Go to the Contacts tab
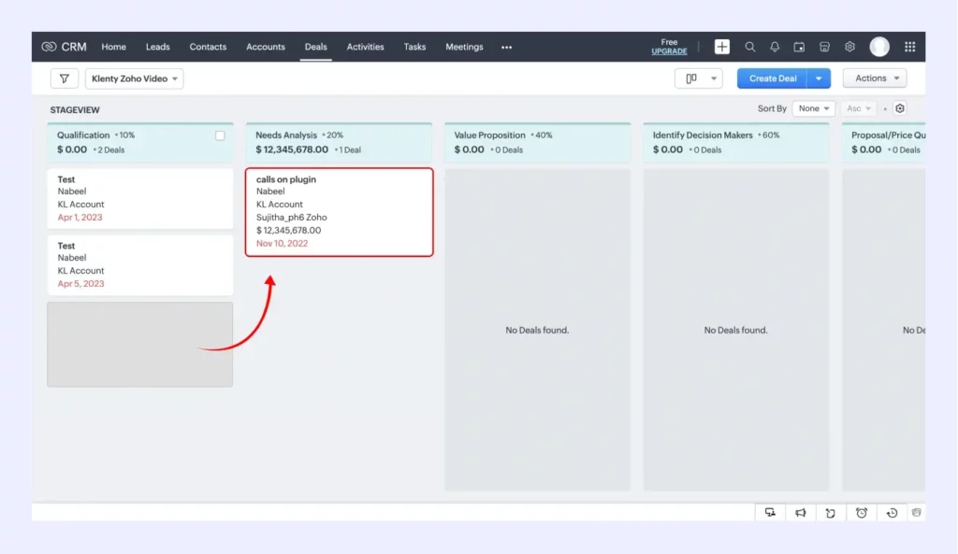The image size is (958, 554). click(208, 47)
